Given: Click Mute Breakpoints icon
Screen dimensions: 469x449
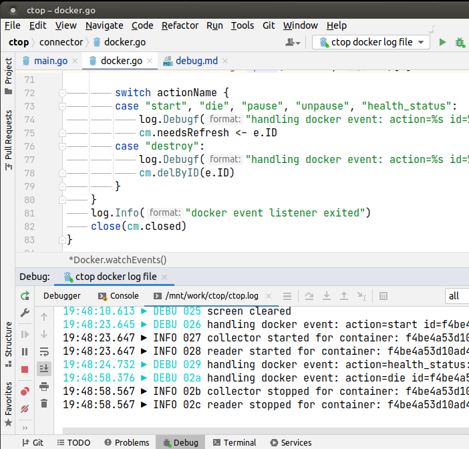Looking at the screenshot, I should click(25, 408).
